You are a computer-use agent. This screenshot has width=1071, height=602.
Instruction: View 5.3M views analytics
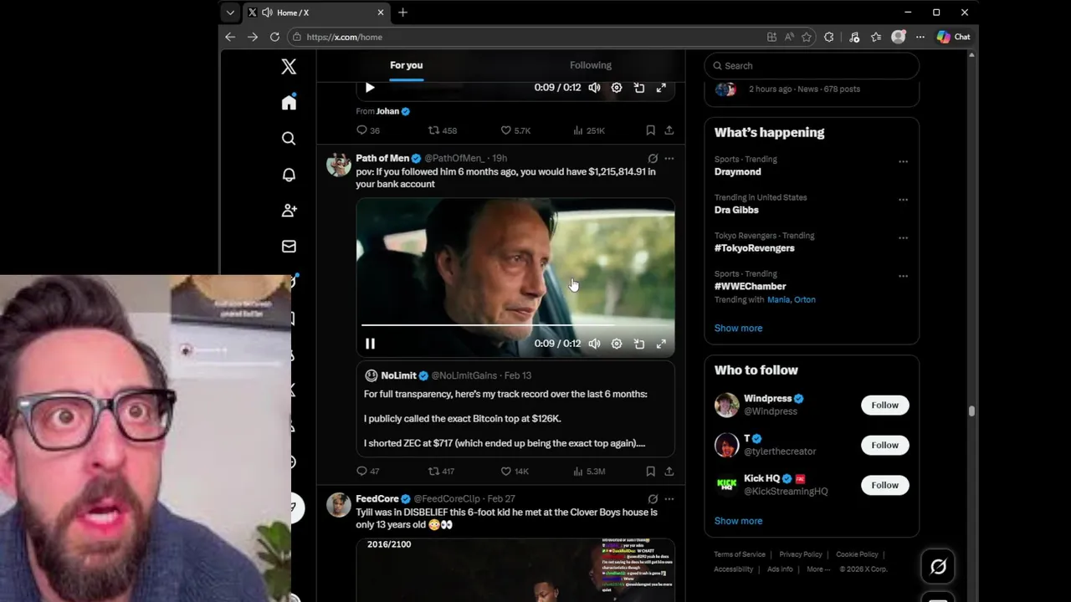[589, 472]
